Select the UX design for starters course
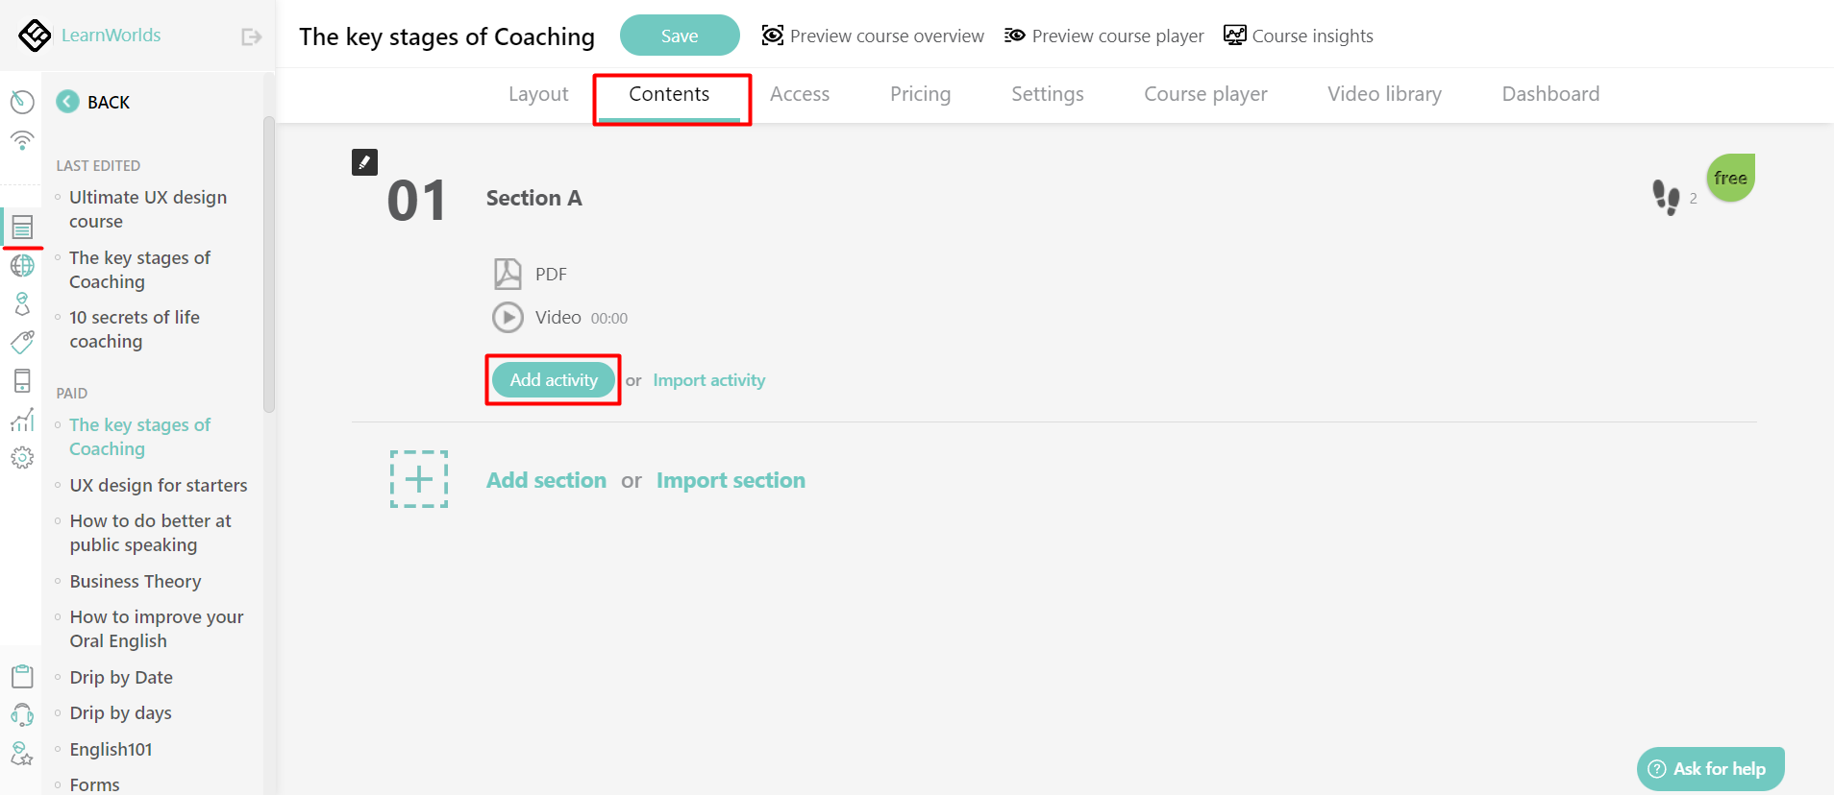The image size is (1834, 795). tap(158, 485)
